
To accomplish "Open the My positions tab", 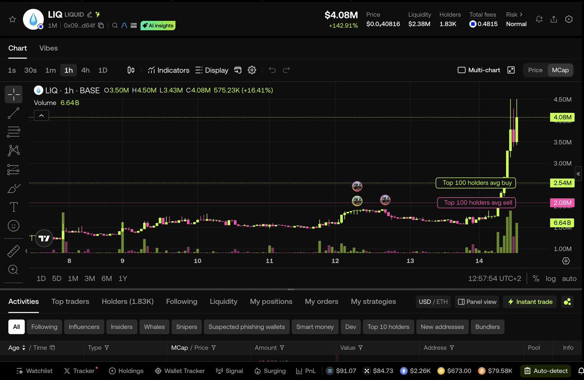I will [x=271, y=302].
